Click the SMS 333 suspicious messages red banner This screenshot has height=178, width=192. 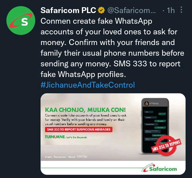point(79,130)
